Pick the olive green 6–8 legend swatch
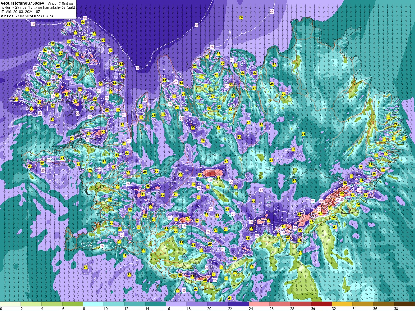 click(x=73, y=304)
